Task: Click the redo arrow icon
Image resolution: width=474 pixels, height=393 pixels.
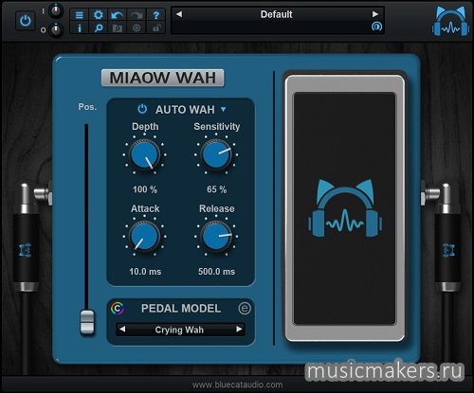Action: click(137, 15)
